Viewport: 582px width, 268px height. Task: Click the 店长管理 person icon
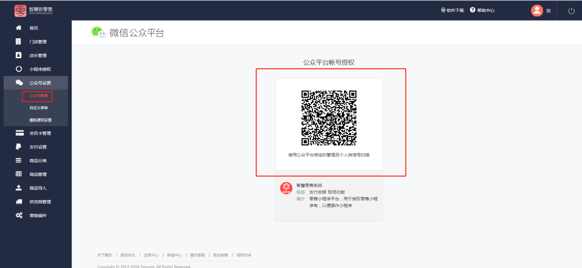[19, 55]
